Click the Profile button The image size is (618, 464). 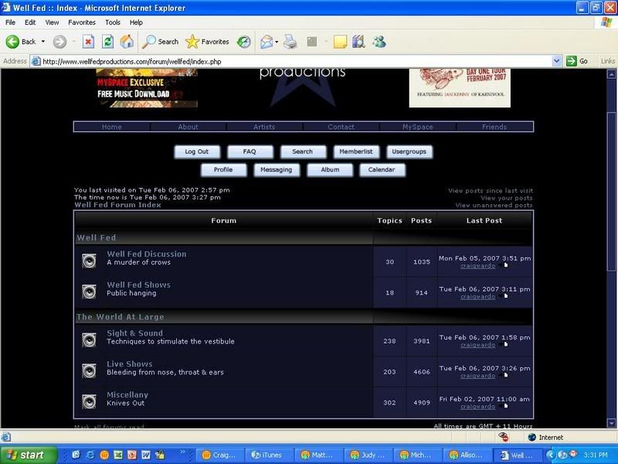click(223, 169)
